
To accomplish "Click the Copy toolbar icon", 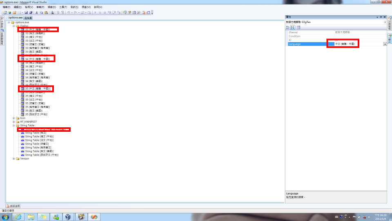I will [x=41, y=13].
